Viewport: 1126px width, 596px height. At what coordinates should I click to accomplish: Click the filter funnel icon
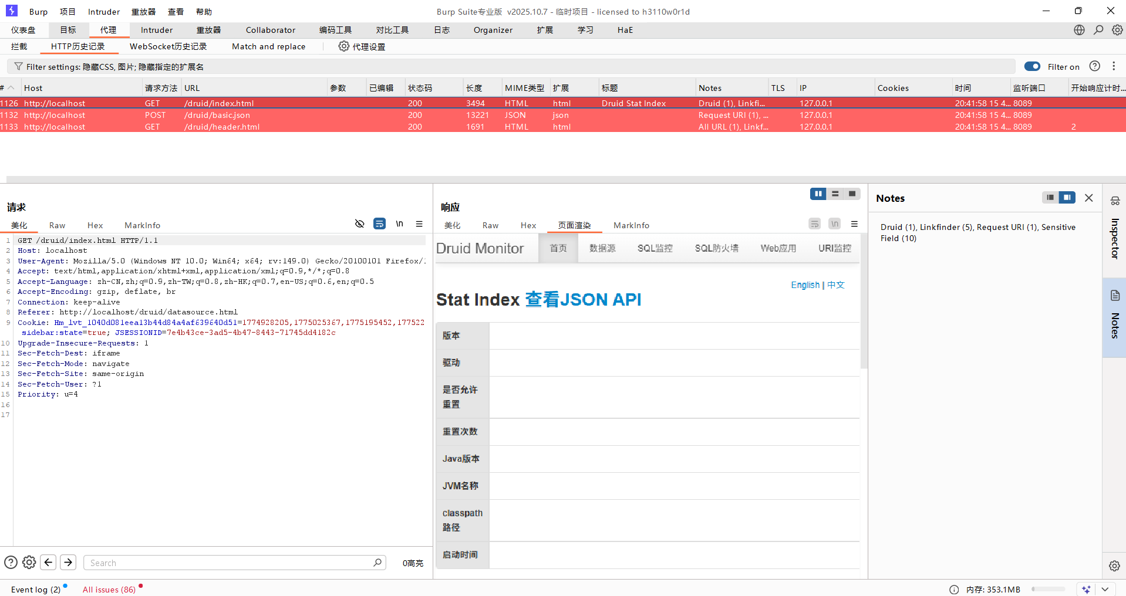tap(19, 66)
